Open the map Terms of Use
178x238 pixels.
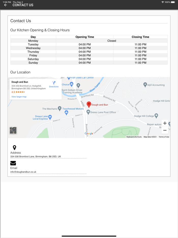(164, 137)
